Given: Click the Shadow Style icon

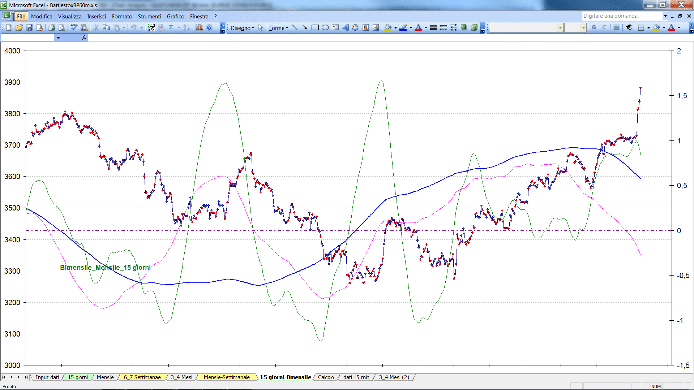Looking at the screenshot, I should coord(464,27).
